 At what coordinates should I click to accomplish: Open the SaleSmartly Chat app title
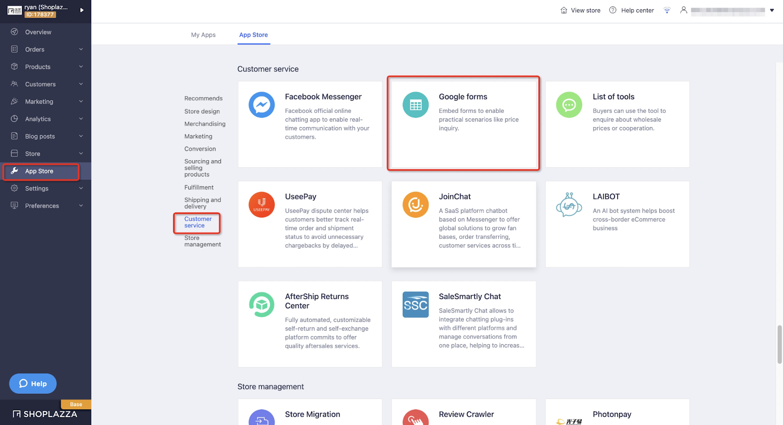(470, 297)
